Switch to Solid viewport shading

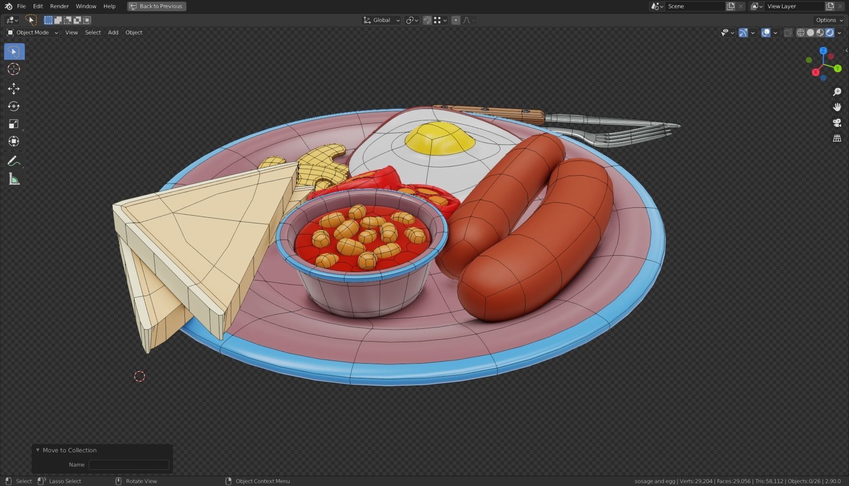tap(810, 33)
